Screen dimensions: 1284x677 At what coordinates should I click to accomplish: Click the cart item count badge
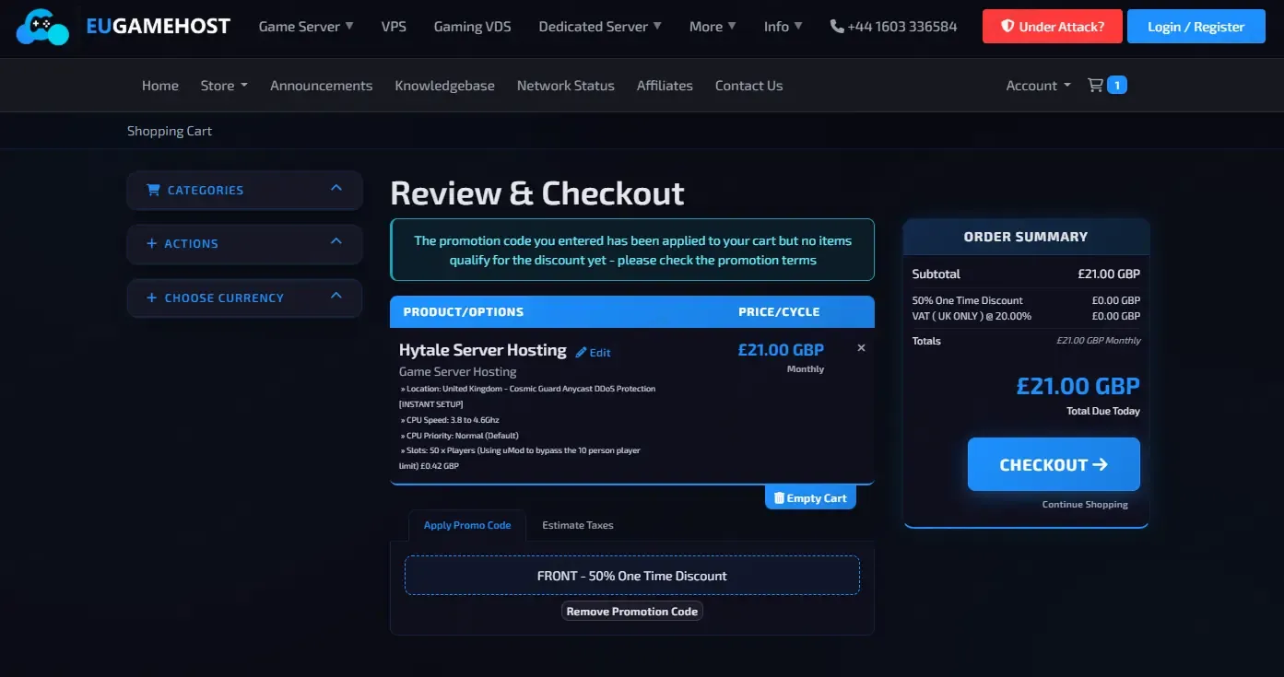point(1117,86)
